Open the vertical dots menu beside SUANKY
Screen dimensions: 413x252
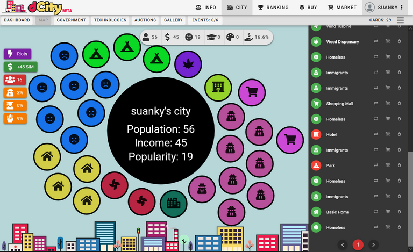click(x=402, y=8)
